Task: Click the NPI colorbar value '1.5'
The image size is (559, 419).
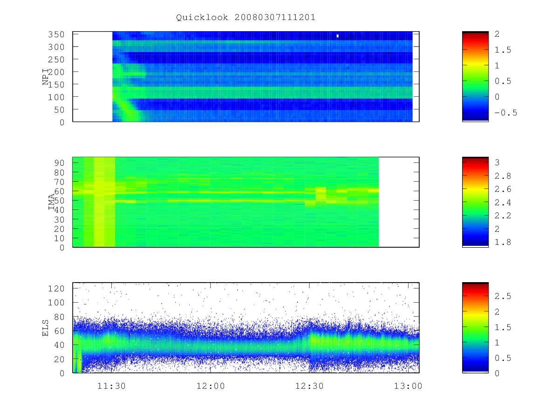Action: point(503,50)
